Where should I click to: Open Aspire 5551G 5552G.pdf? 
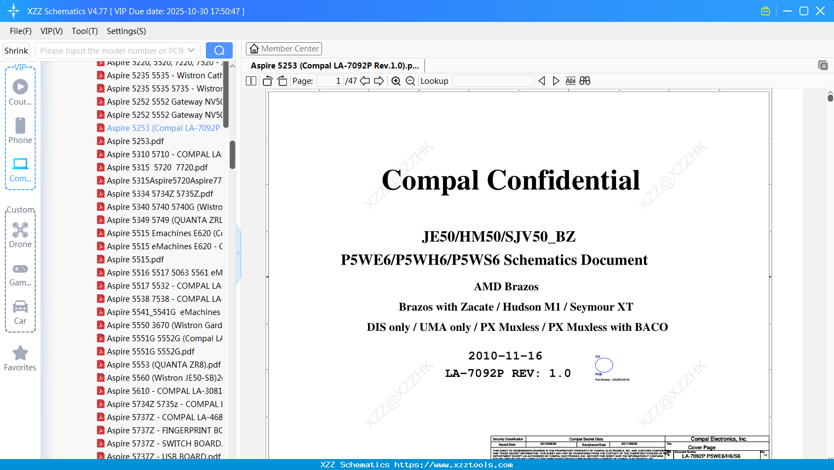click(151, 352)
